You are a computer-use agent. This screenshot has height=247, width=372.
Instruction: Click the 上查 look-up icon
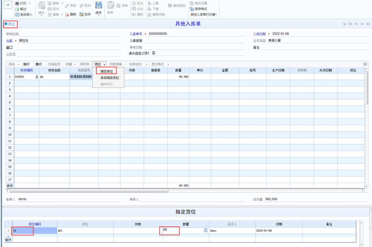[149, 3]
